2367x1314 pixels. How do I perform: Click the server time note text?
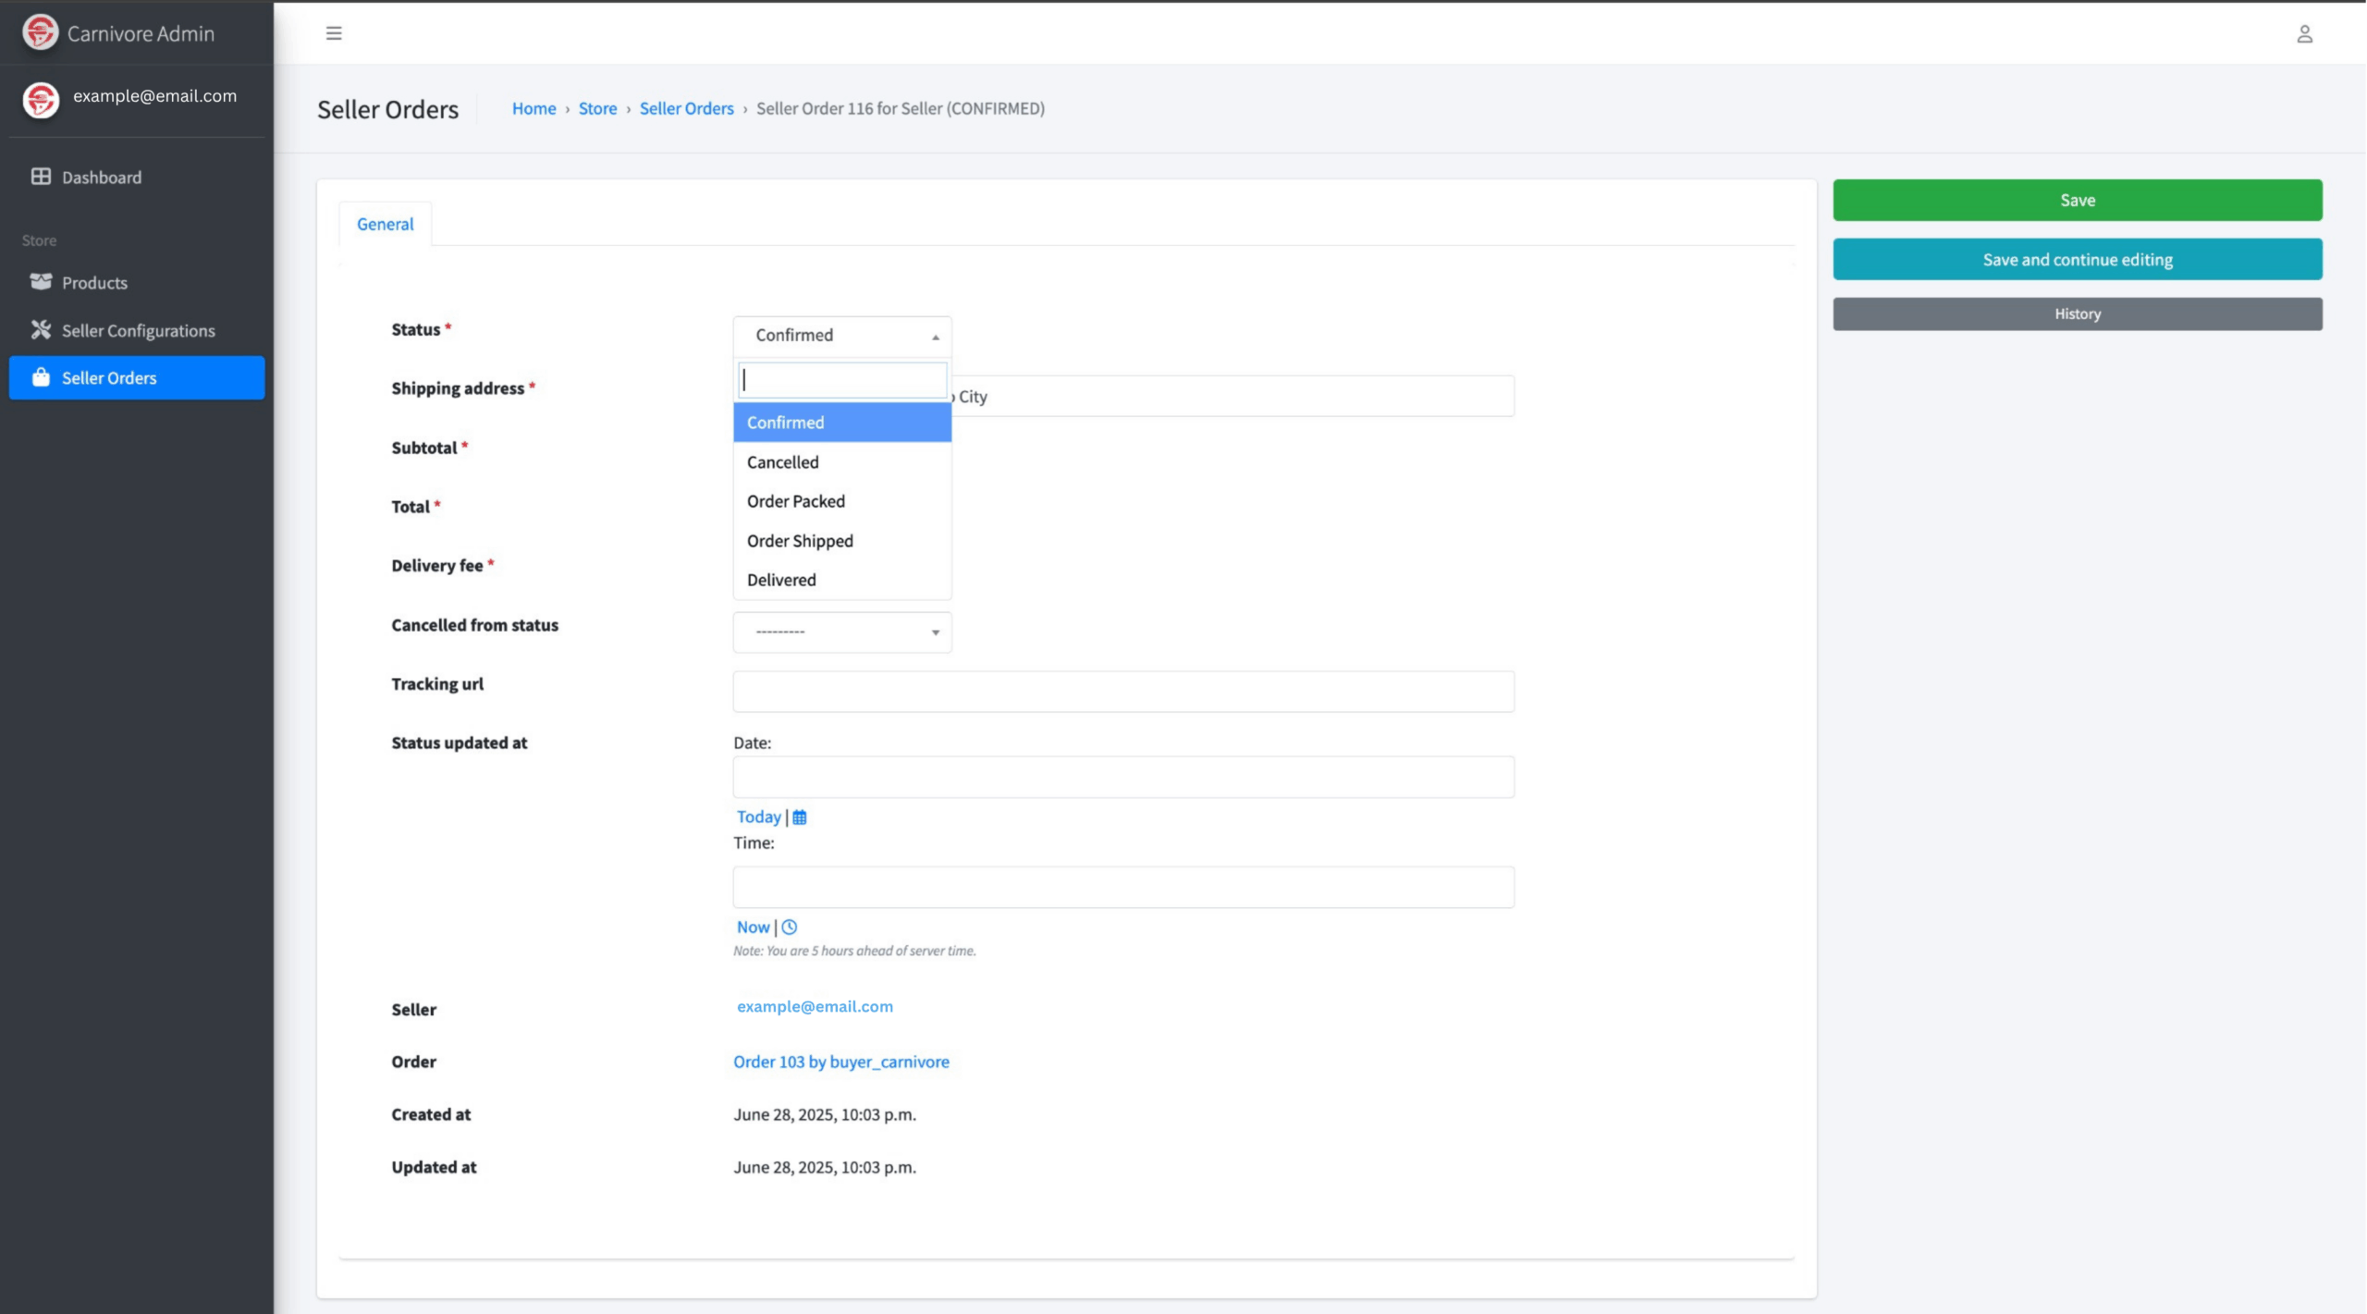(854, 951)
